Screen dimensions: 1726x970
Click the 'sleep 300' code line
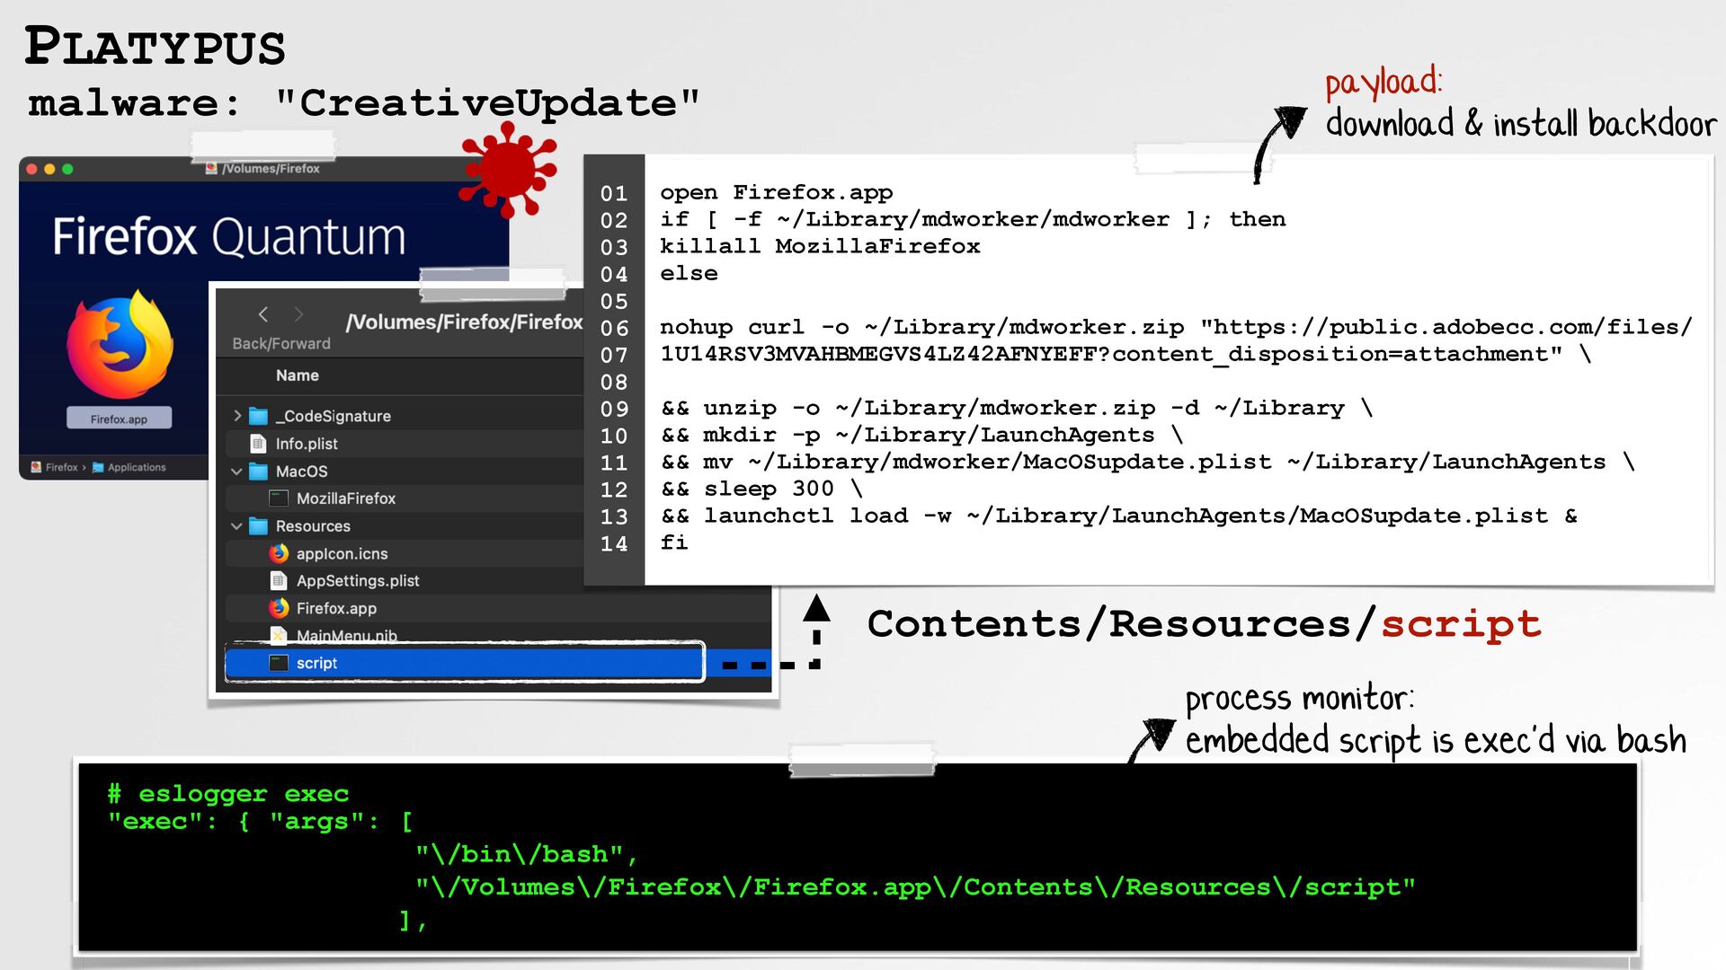click(x=762, y=489)
